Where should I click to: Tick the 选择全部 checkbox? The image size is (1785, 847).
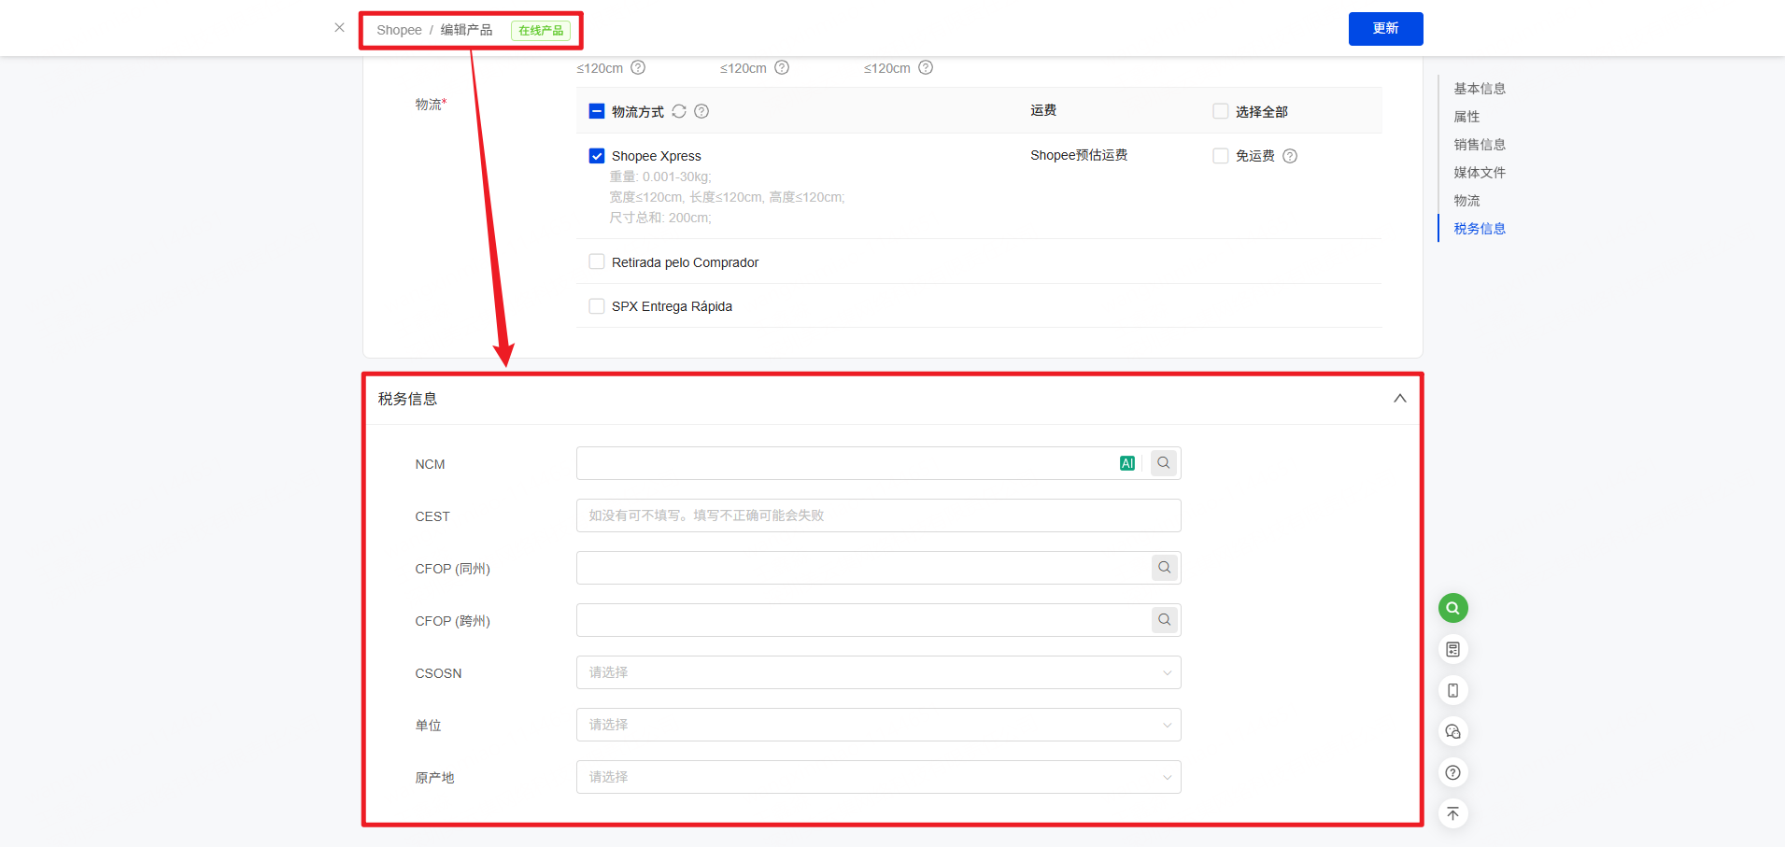click(x=1220, y=111)
